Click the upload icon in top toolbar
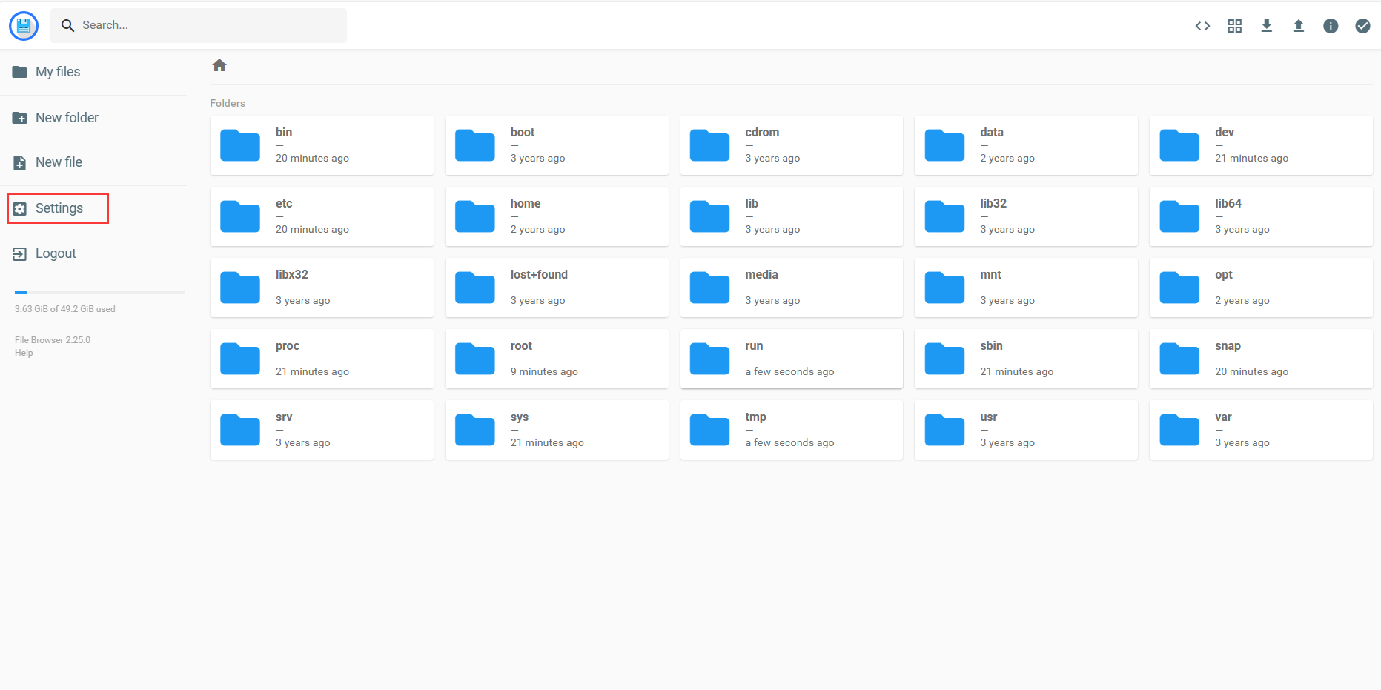Viewport: 1381px width, 690px height. coord(1298,26)
